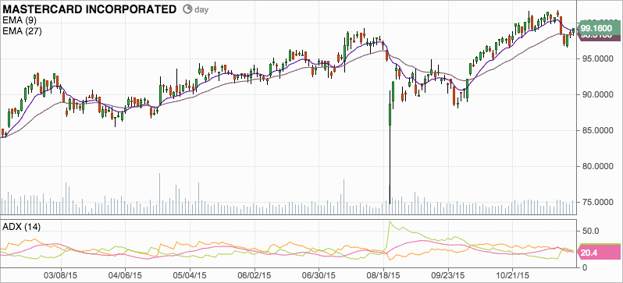This screenshot has width=623, height=283.
Task: Click the 80.0000 price axis label
Action: [598, 167]
